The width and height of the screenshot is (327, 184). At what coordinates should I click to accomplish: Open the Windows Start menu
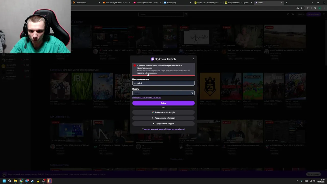click(4, 181)
